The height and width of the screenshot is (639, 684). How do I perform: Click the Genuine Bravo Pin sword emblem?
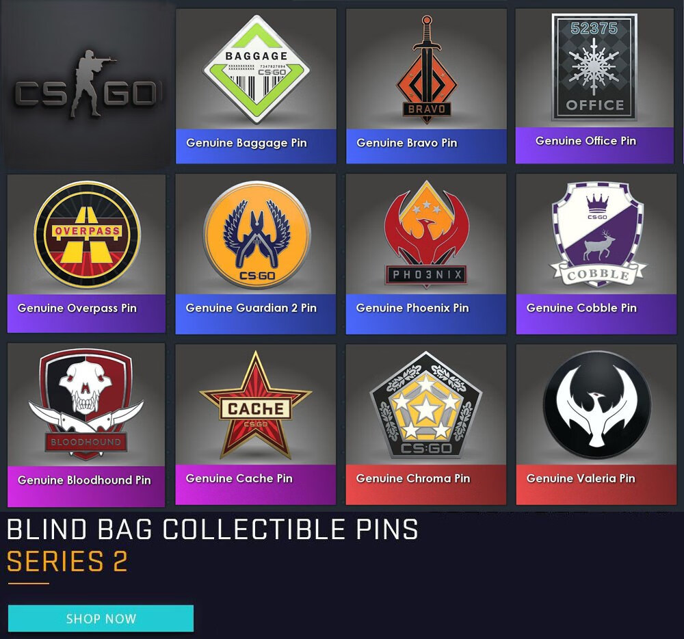425,65
